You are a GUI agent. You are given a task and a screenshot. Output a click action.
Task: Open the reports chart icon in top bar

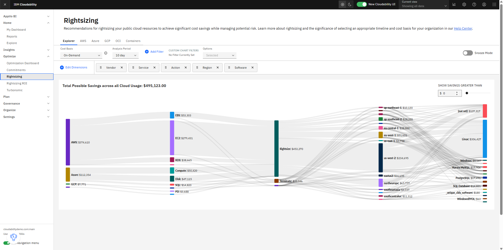[454, 4]
